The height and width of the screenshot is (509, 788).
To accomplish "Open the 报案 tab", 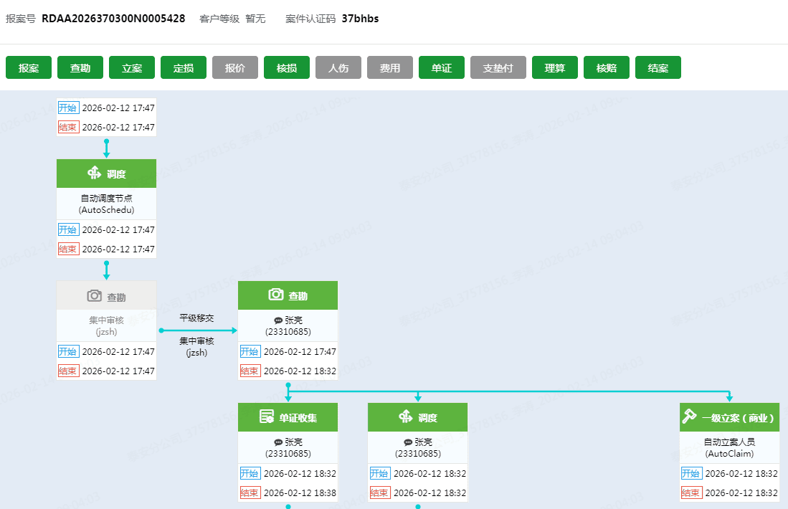I will 29,67.
